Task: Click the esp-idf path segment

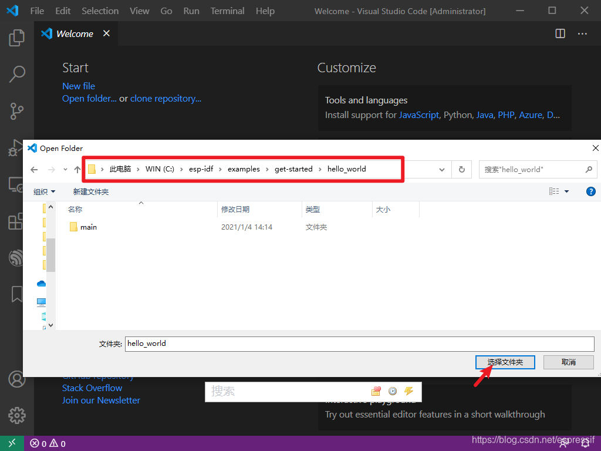Action: coord(201,169)
